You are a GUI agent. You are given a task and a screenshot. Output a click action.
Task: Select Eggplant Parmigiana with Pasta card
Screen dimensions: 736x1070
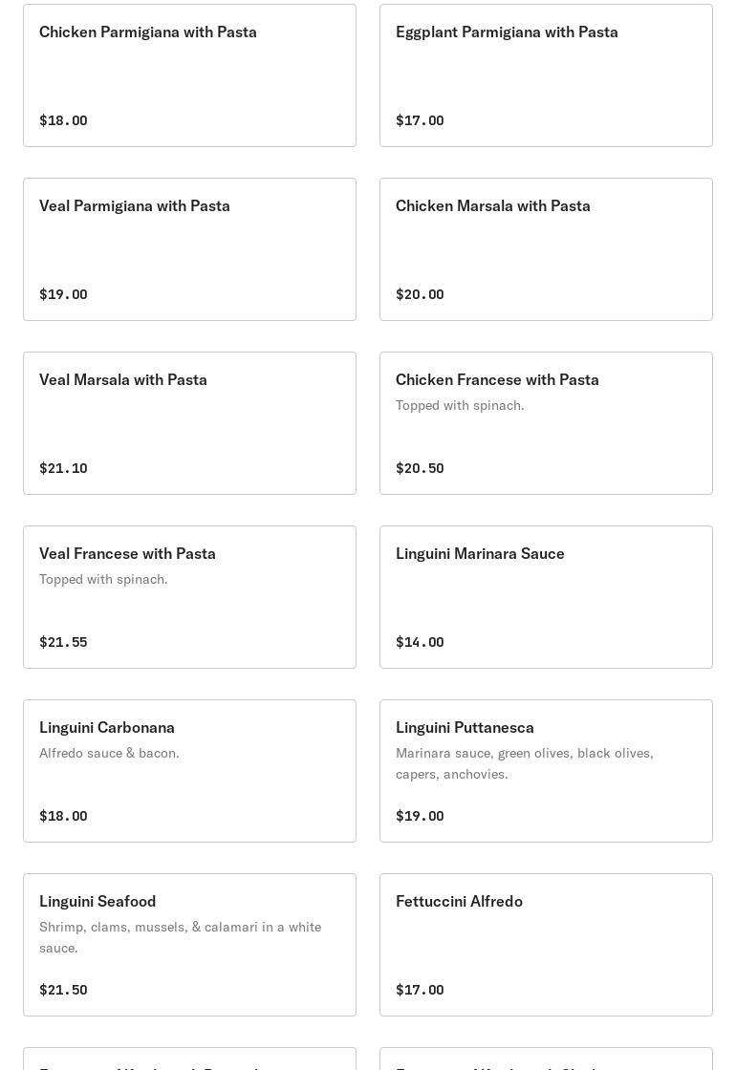tap(546, 75)
